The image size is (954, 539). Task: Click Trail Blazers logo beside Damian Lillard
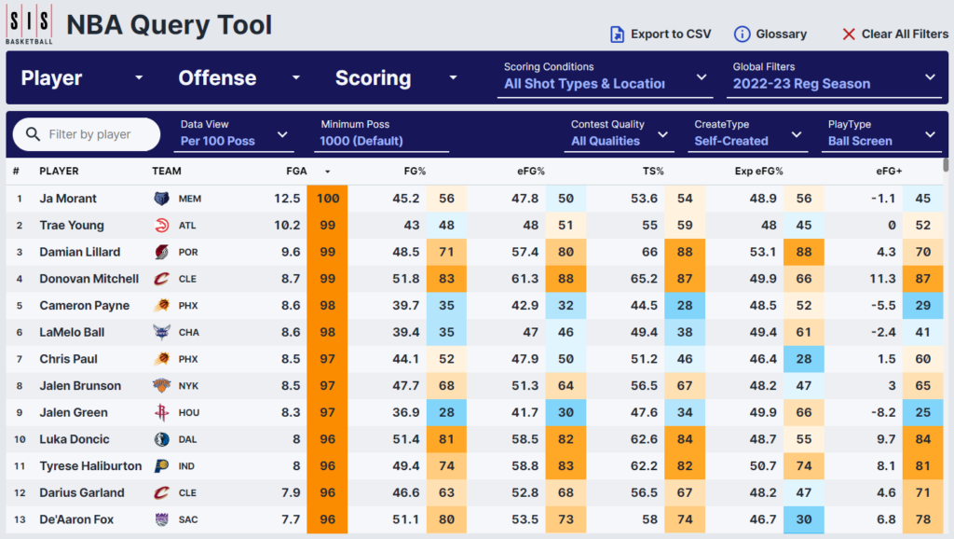point(161,252)
